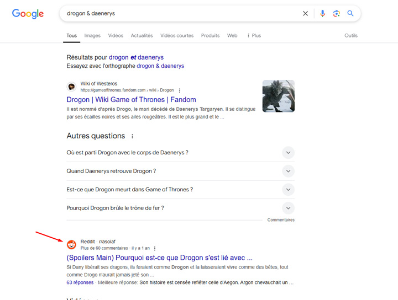Click the original spelling link "drogon & daenerys"

pyautogui.click(x=160, y=66)
